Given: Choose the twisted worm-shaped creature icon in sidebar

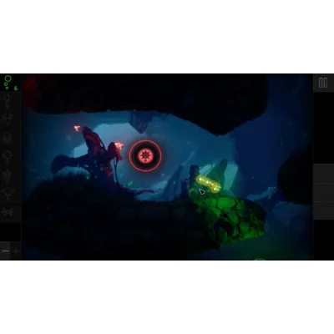Looking at the screenshot, I should 7,101.
